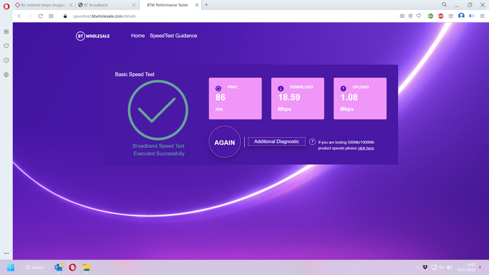Run the speed test AGAIN
The width and height of the screenshot is (489, 275).
(x=225, y=142)
